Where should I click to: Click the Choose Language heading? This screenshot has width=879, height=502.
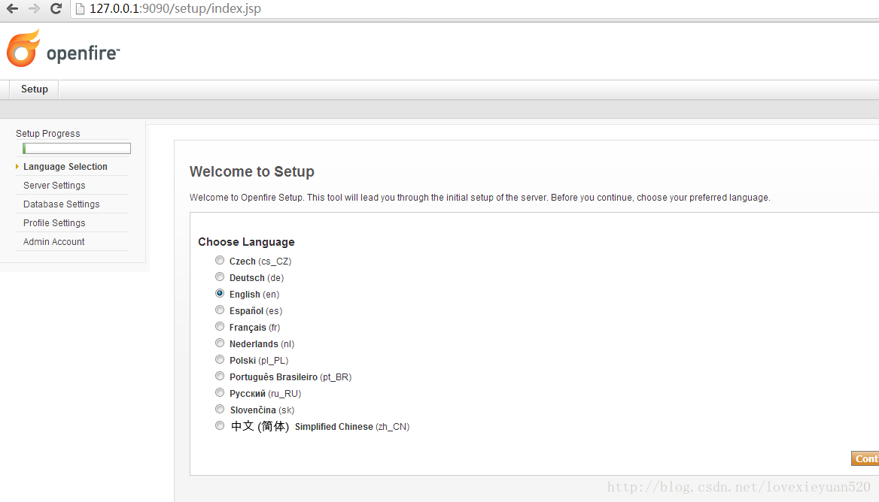click(x=246, y=242)
